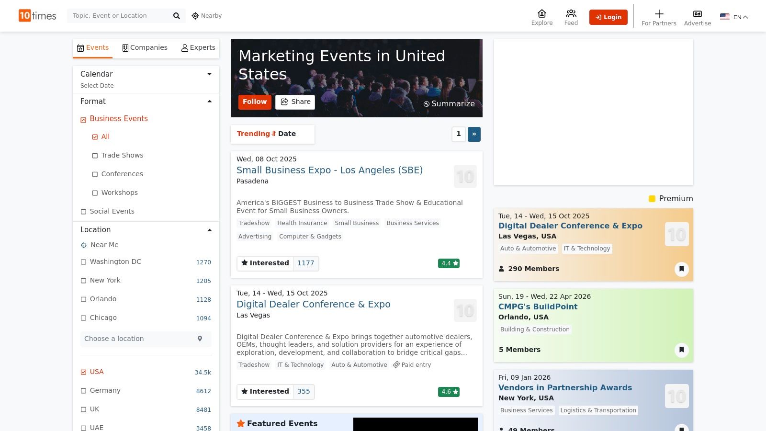Switch to the Experts tab
This screenshot has width=766, height=431.
pos(198,48)
